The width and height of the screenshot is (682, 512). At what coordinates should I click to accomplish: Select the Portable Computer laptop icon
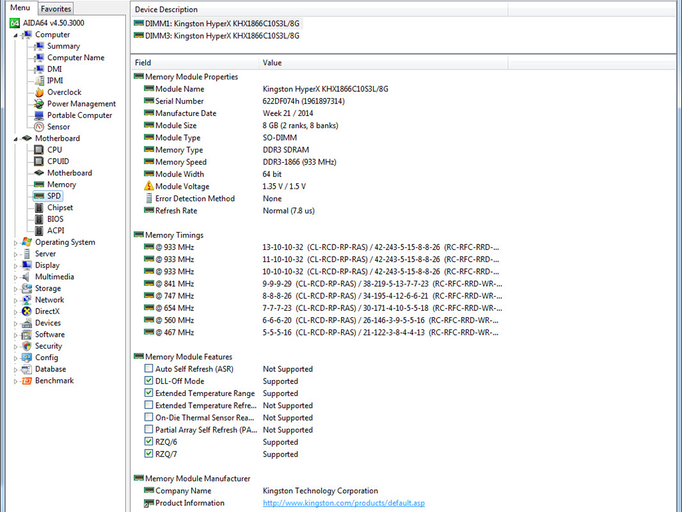click(39, 115)
